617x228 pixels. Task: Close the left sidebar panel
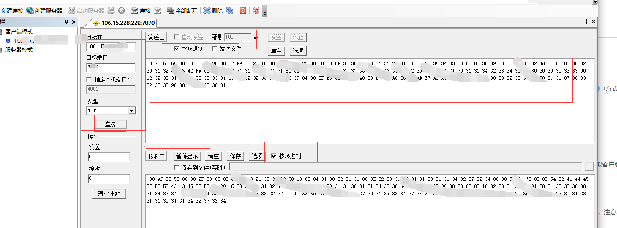[x=74, y=22]
